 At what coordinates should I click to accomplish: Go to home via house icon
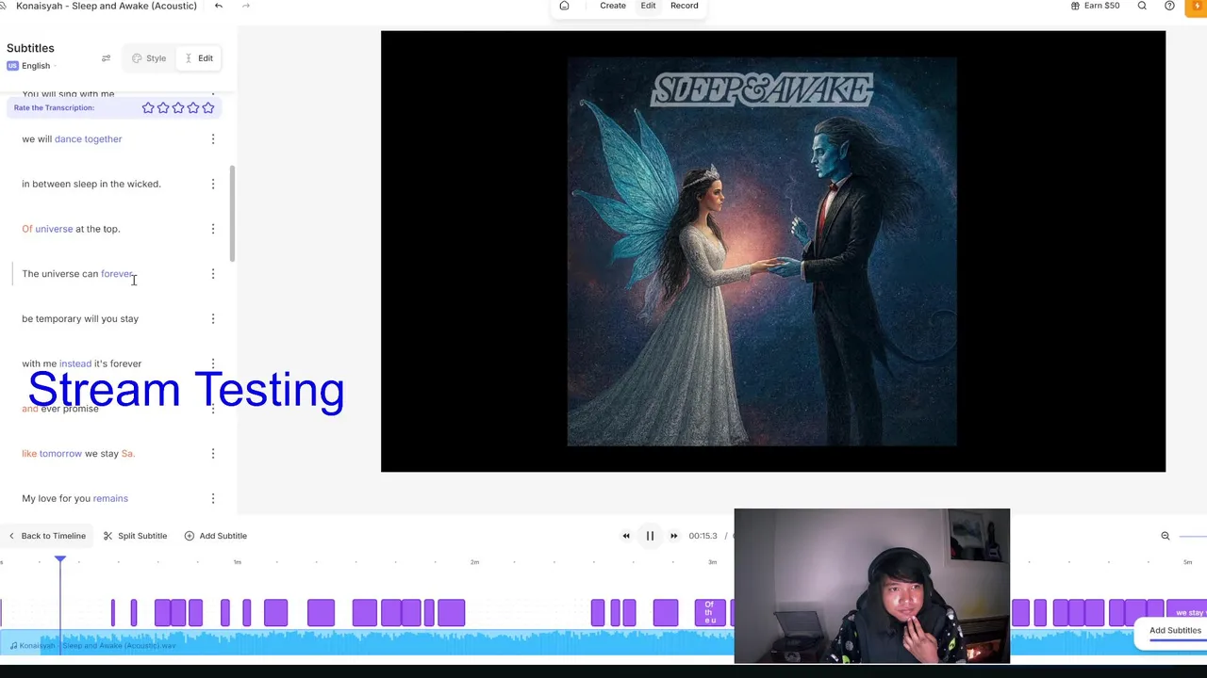[564, 6]
